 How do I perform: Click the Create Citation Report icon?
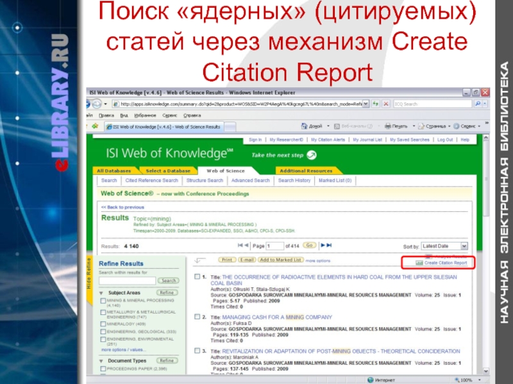(x=419, y=263)
